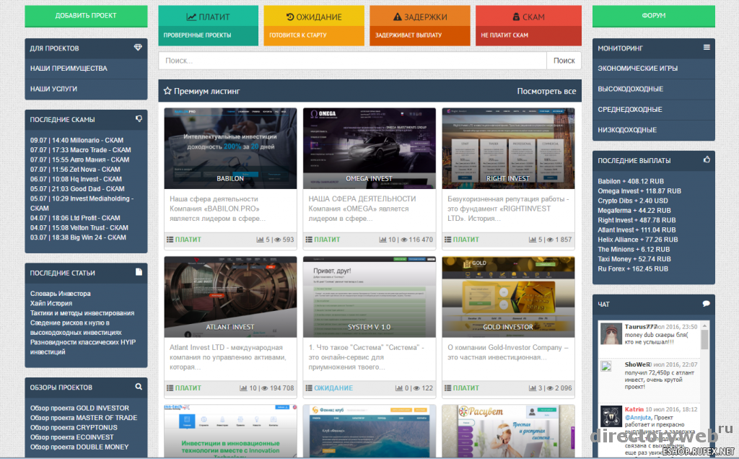Screen dimensions: 739x459
Task: Click the Расцвет project thumbnail
Action: (509, 431)
